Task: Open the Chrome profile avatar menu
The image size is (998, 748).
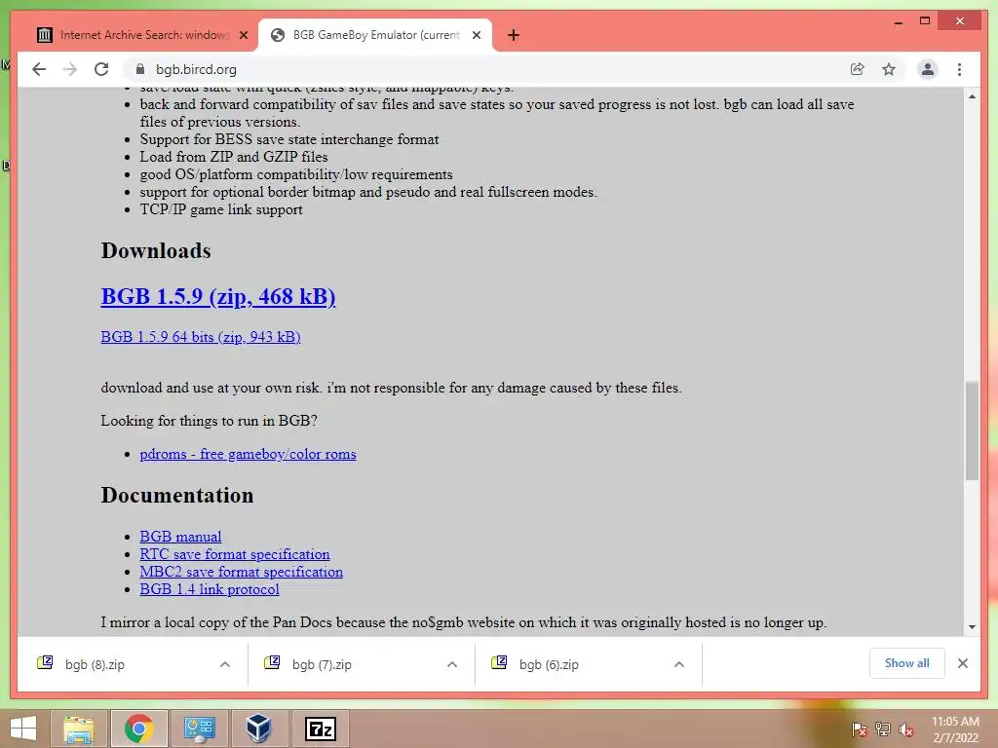Action: (x=928, y=69)
